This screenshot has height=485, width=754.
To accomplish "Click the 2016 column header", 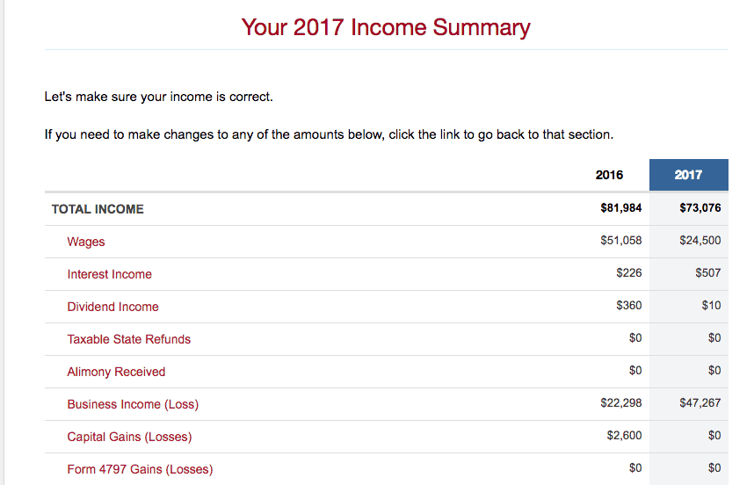I will (609, 175).
